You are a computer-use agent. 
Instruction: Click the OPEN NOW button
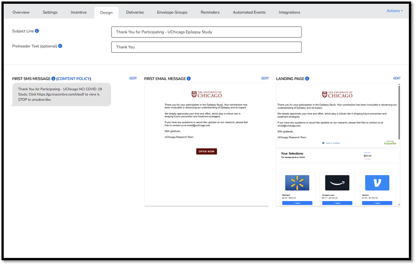point(206,151)
